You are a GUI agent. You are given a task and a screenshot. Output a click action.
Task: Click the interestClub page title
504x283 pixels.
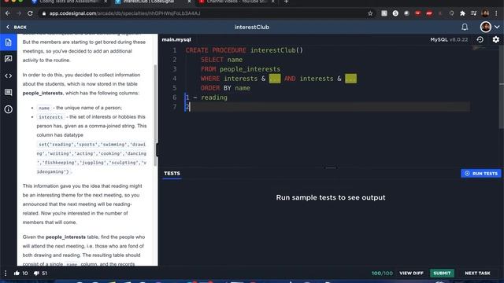click(x=252, y=28)
